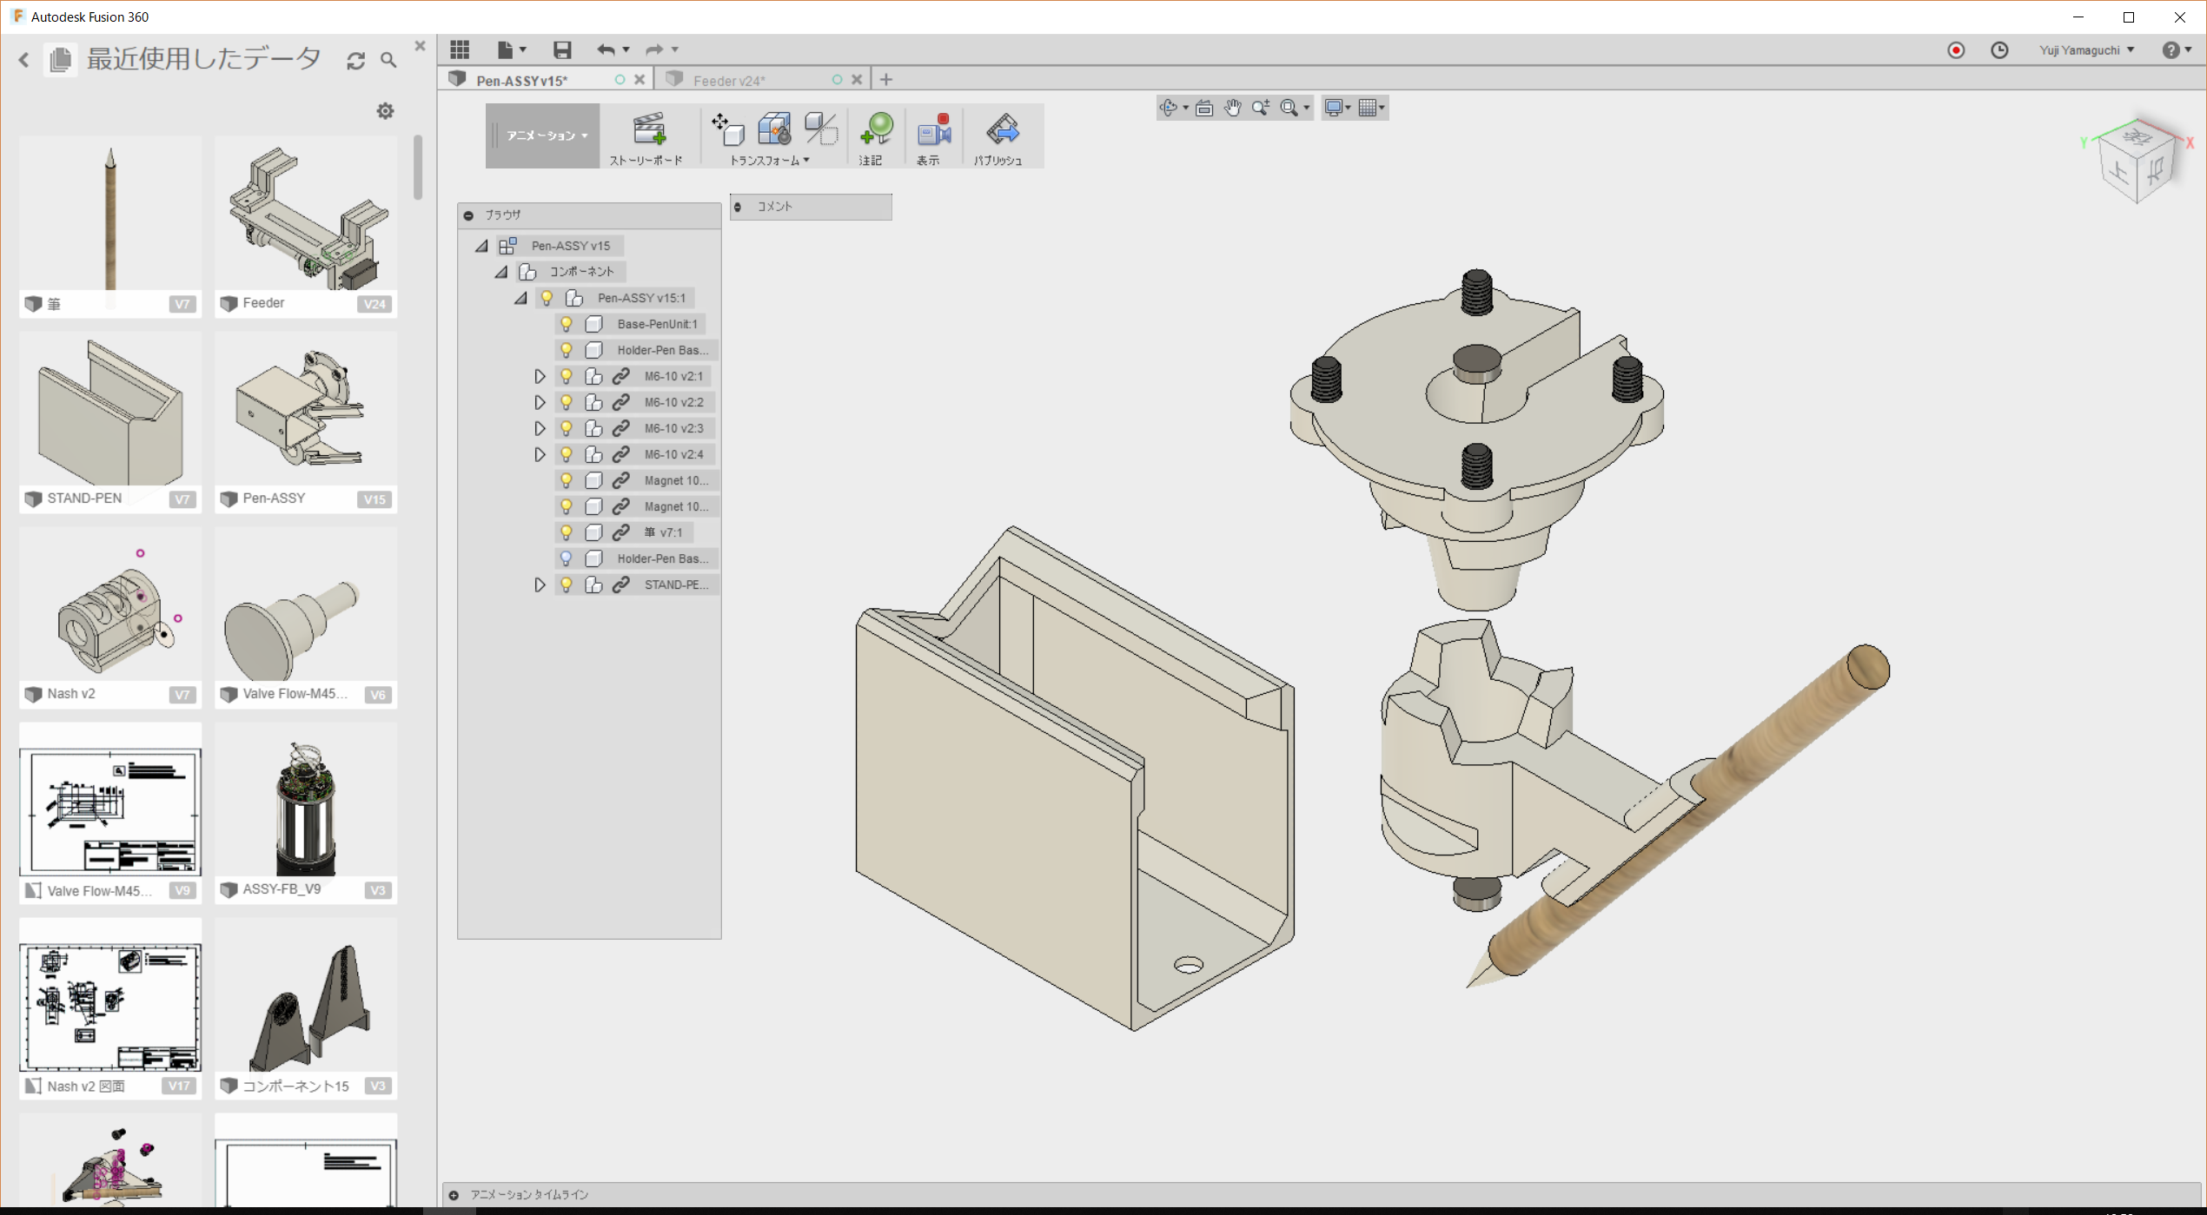Expand the M6-10 v2:1 tree node
This screenshot has height=1215, width=2207.
coord(540,376)
